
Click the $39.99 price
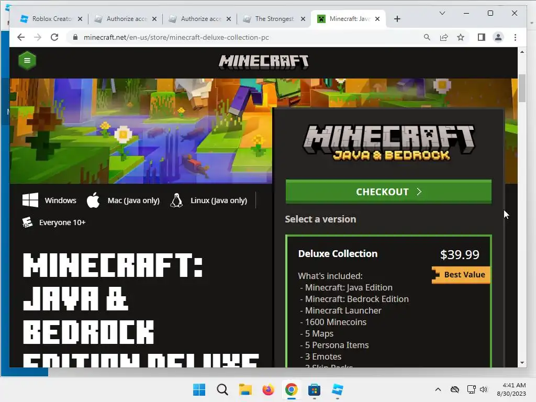tap(460, 255)
